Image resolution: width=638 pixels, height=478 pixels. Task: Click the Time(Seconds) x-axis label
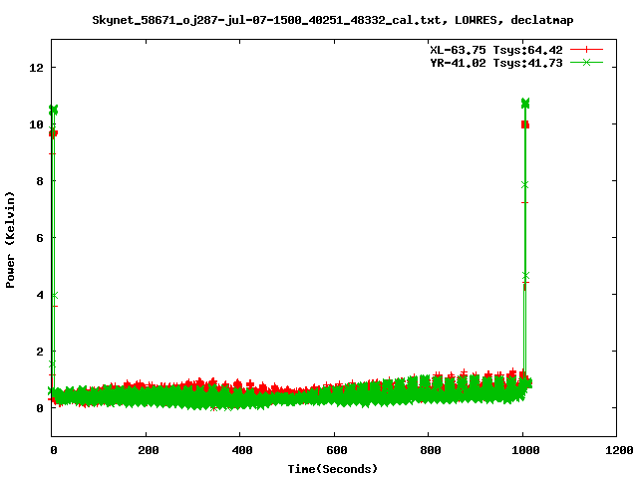click(x=332, y=469)
